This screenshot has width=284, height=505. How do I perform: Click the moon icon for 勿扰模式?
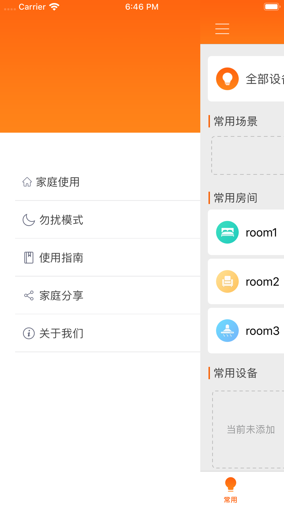(29, 220)
